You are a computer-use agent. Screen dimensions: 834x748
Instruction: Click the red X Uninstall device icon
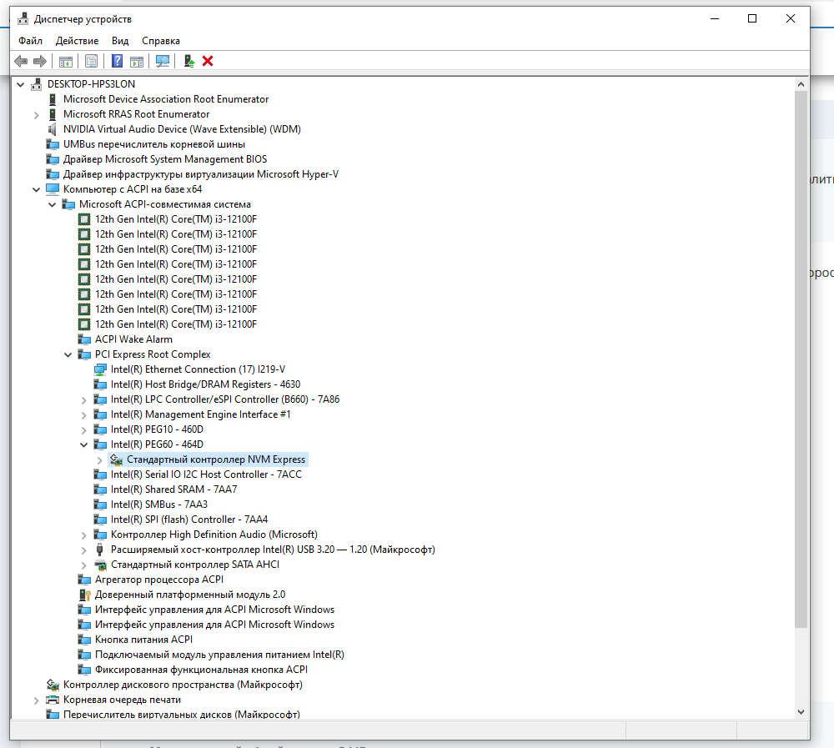208,61
